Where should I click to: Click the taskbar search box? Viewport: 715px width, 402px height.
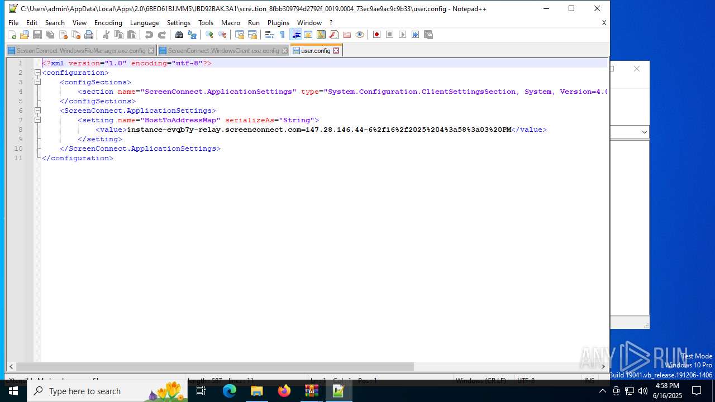click(x=106, y=391)
